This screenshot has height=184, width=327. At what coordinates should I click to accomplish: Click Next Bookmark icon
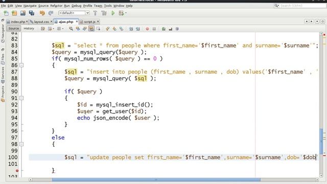coord(114,29)
